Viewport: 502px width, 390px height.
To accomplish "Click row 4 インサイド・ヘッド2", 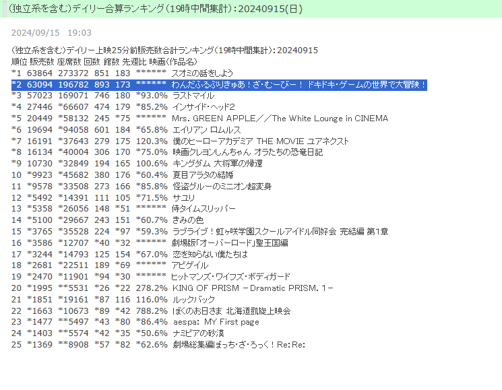I will tap(123, 107).
